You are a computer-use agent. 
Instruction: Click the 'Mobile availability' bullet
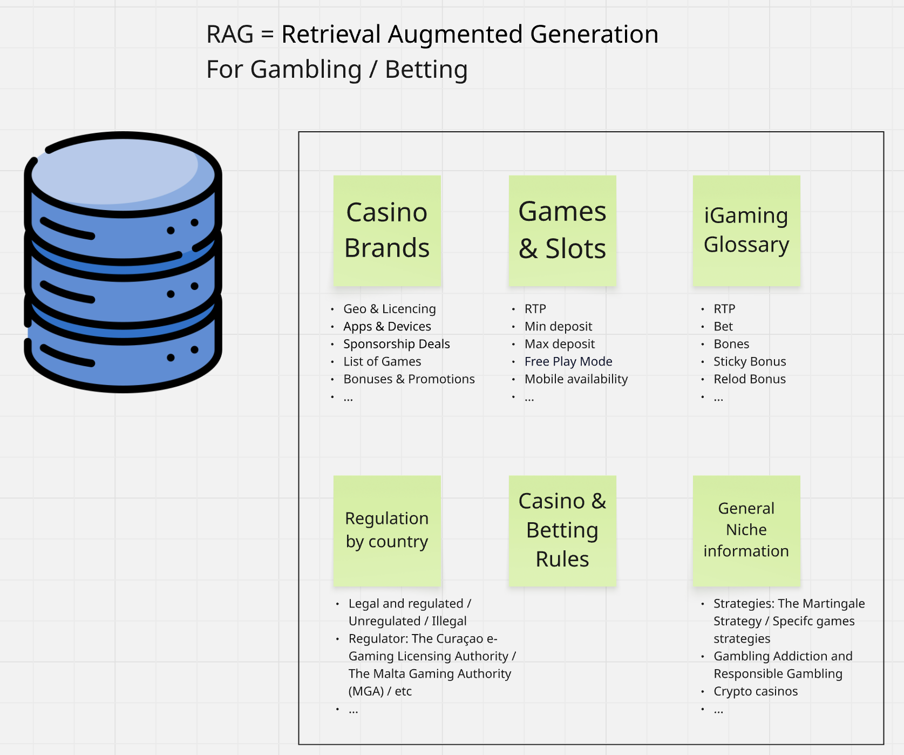(x=576, y=379)
